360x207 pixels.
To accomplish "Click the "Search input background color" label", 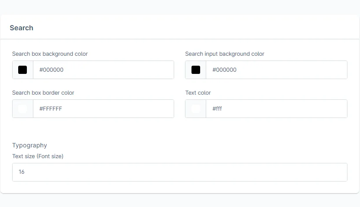I will [224, 54].
